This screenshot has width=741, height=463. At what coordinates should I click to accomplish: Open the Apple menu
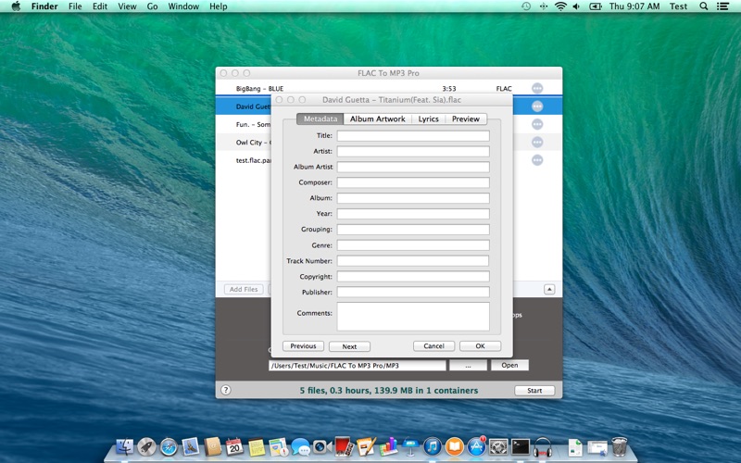pyautogui.click(x=16, y=6)
